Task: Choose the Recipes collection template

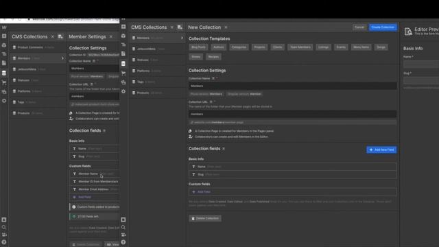Action: (213, 57)
